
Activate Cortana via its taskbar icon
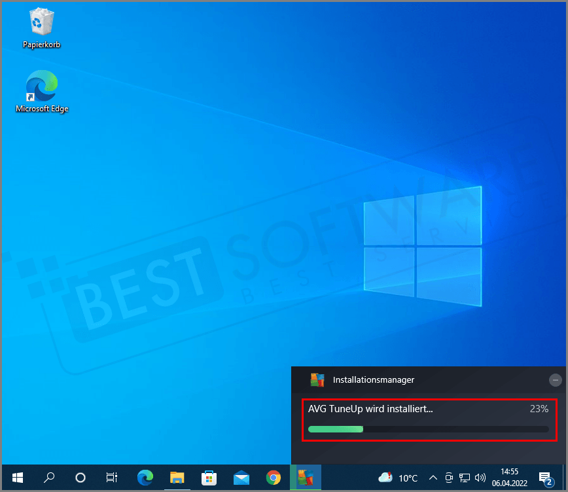pyautogui.click(x=80, y=478)
